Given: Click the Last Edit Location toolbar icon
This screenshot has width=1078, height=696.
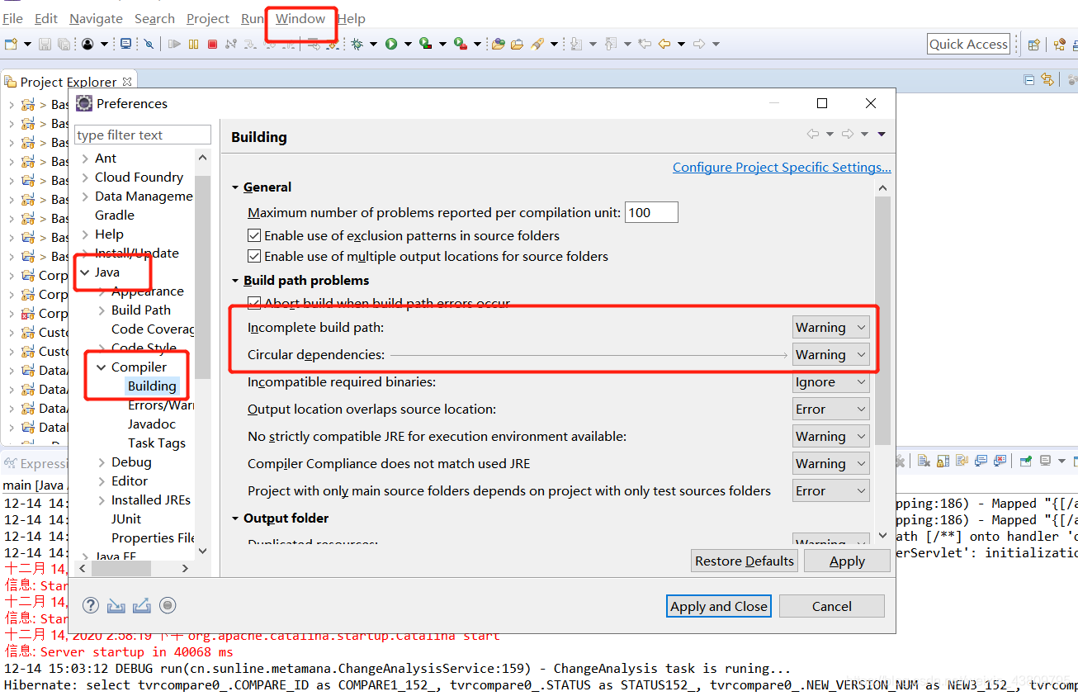Looking at the screenshot, I should [645, 44].
